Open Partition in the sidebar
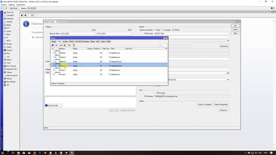This screenshot has width=276, height=155. point(9,72)
